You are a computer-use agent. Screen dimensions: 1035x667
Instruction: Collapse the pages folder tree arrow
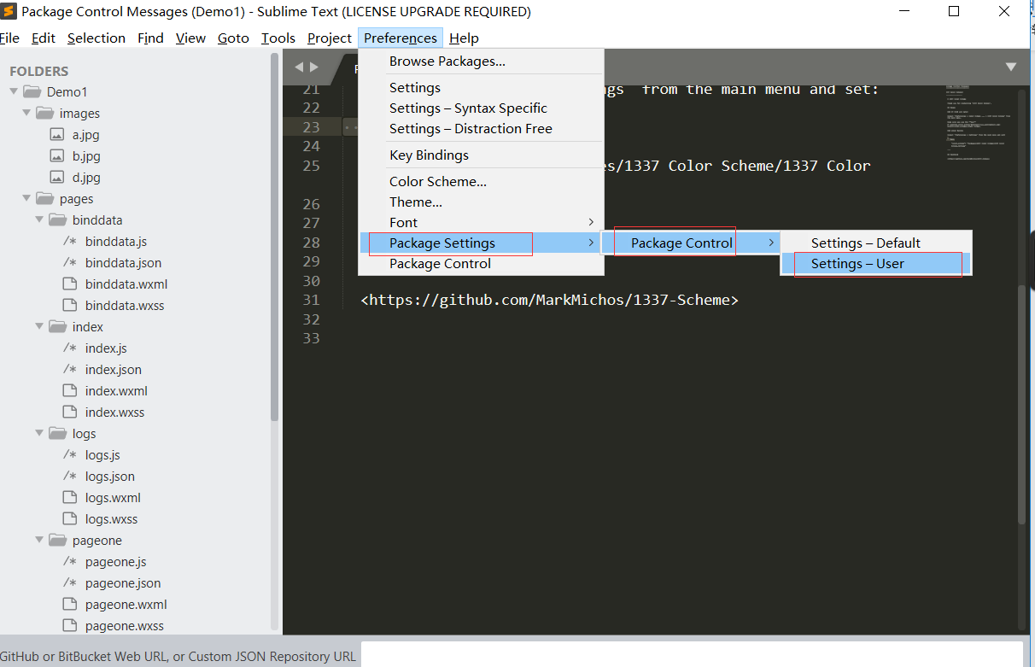point(26,198)
